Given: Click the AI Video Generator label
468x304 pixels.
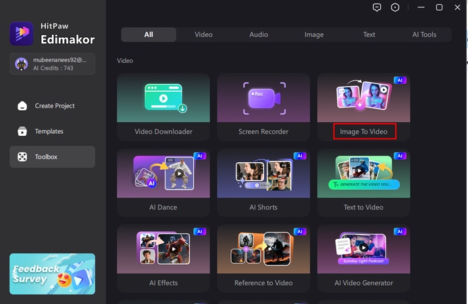Looking at the screenshot, I should tap(363, 283).
